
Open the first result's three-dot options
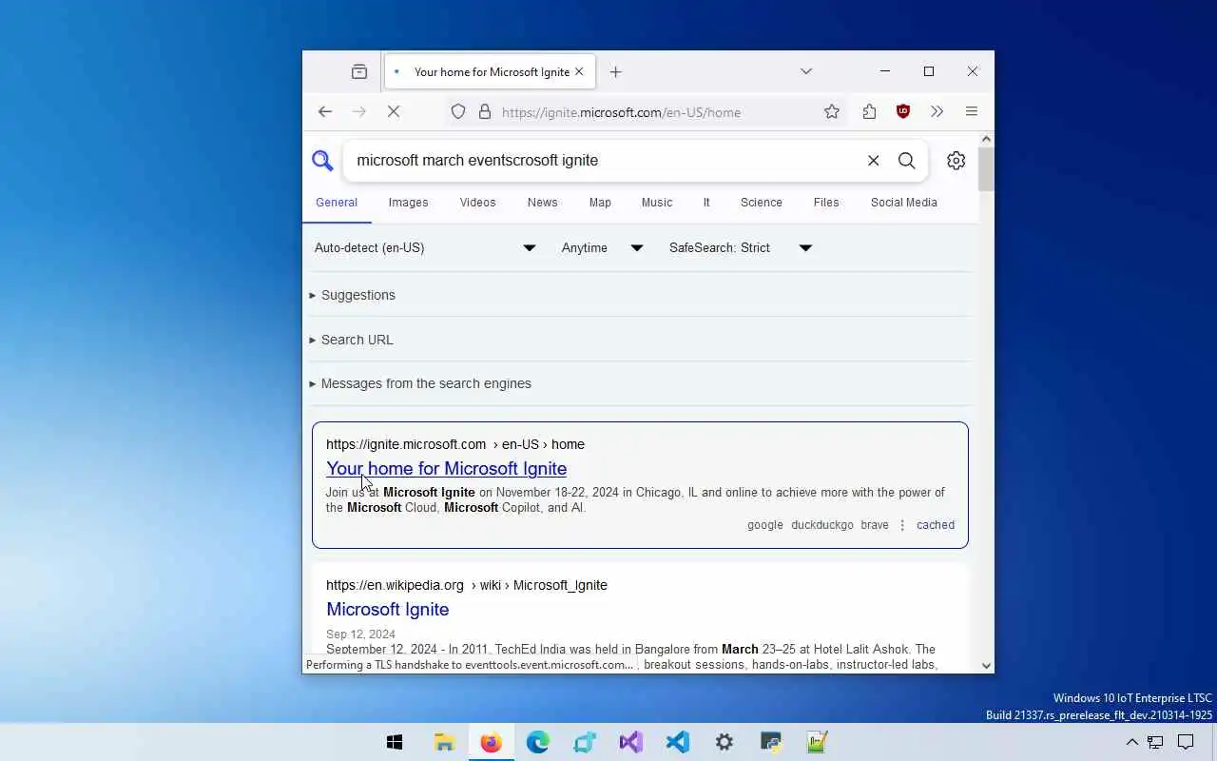click(902, 525)
